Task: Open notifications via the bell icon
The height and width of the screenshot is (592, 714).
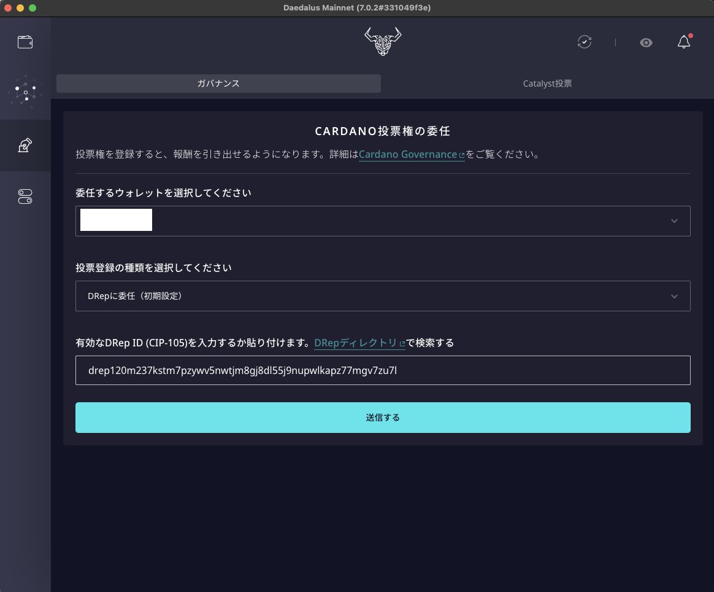Action: 684,42
